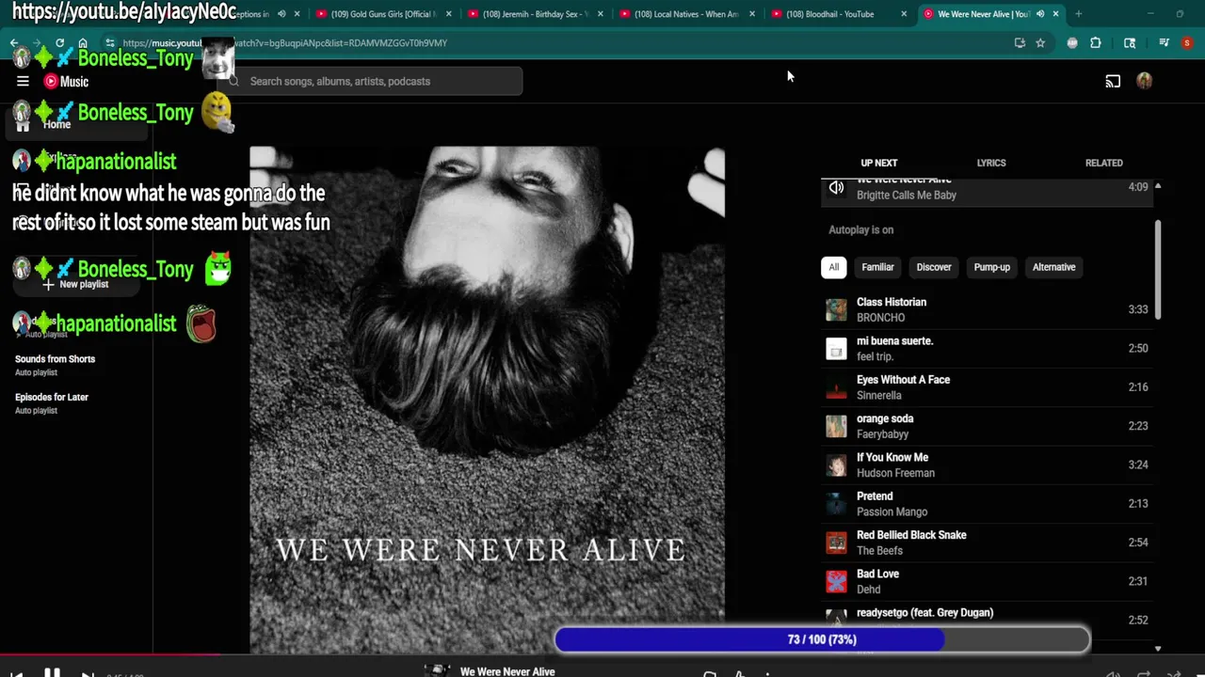The height and width of the screenshot is (677, 1205).
Task: Select the Pump-up filter chip
Action: 991,267
